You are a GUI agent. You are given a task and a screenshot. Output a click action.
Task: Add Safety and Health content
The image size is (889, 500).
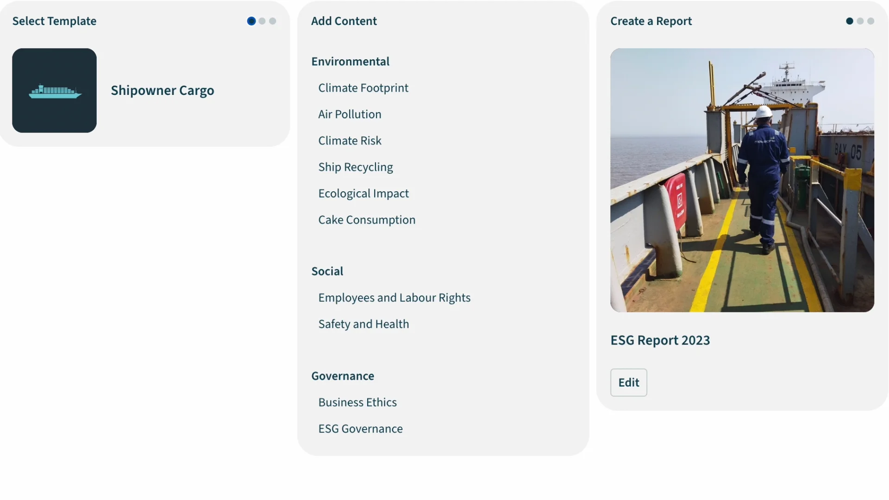(x=363, y=324)
